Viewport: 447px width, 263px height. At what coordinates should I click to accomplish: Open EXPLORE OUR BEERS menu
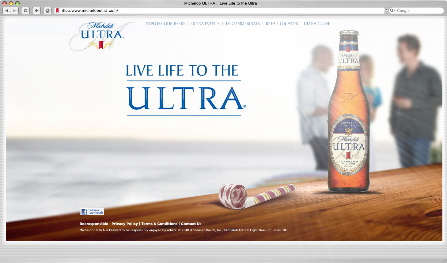pos(165,24)
